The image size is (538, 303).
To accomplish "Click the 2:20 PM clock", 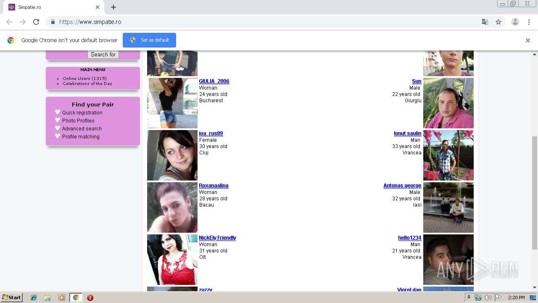I will pos(516,298).
